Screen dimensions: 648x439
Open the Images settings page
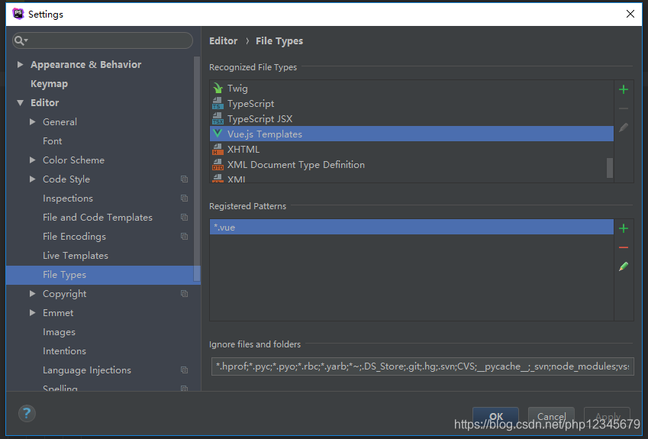(59, 332)
